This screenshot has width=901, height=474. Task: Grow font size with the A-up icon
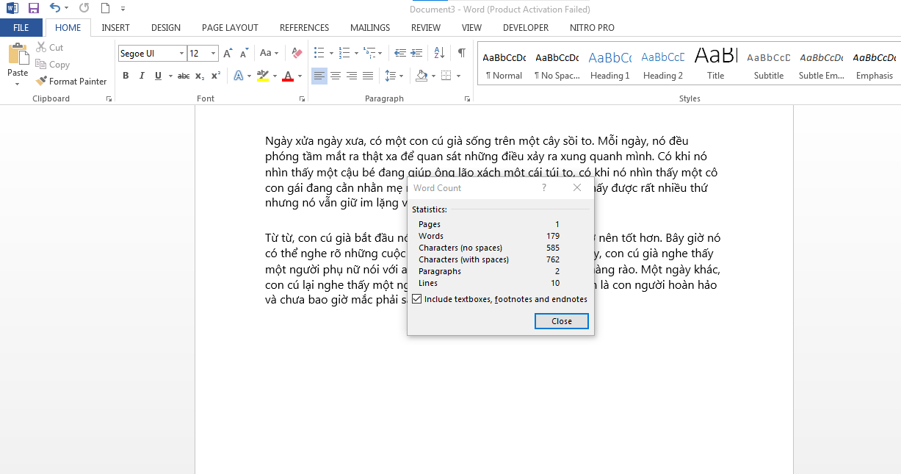(x=228, y=54)
